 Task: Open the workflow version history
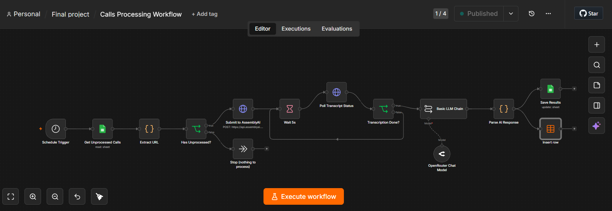(x=531, y=14)
